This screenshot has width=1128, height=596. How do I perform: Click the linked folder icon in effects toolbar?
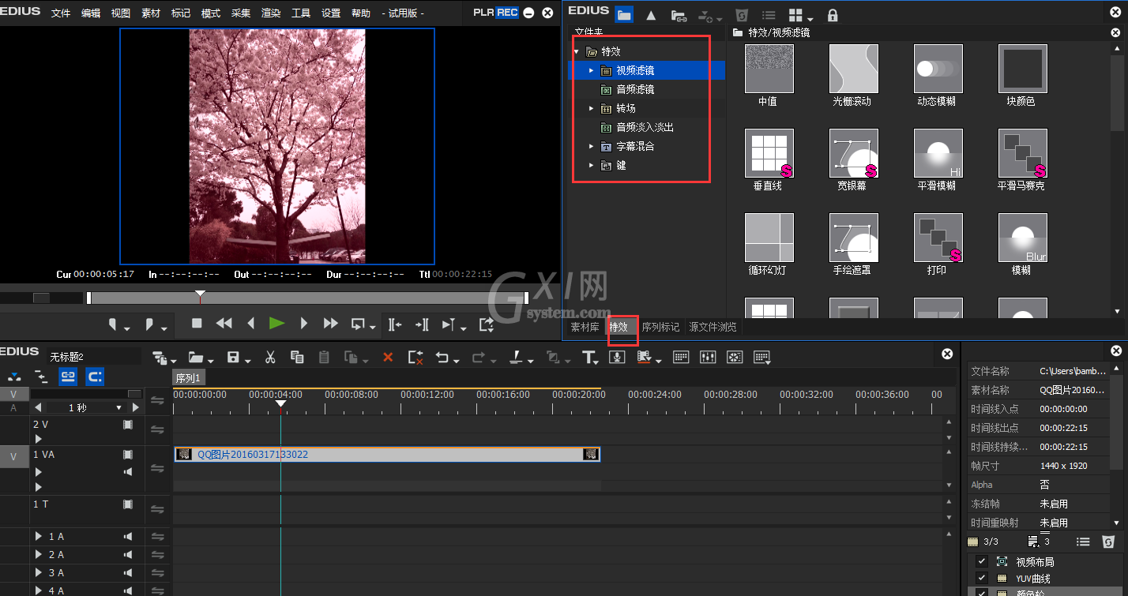pyautogui.click(x=678, y=15)
